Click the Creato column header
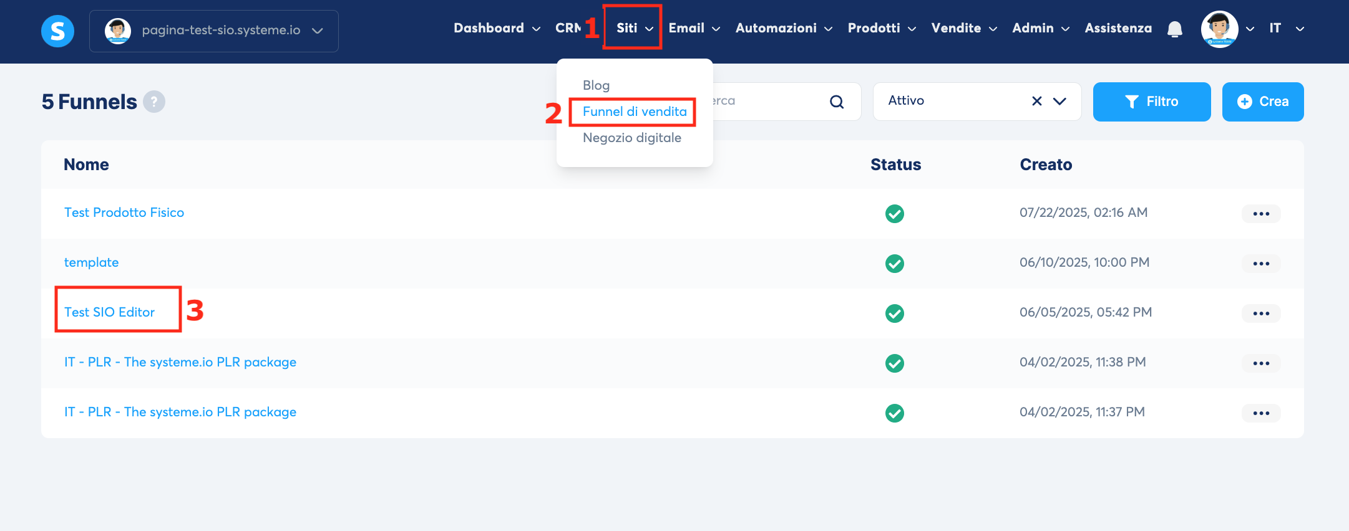The image size is (1349, 531). pos(1046,165)
